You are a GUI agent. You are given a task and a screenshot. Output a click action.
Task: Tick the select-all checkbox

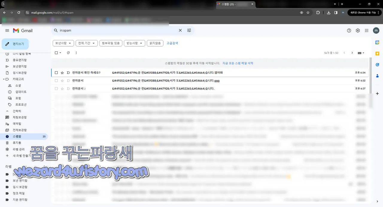pyautogui.click(x=56, y=53)
